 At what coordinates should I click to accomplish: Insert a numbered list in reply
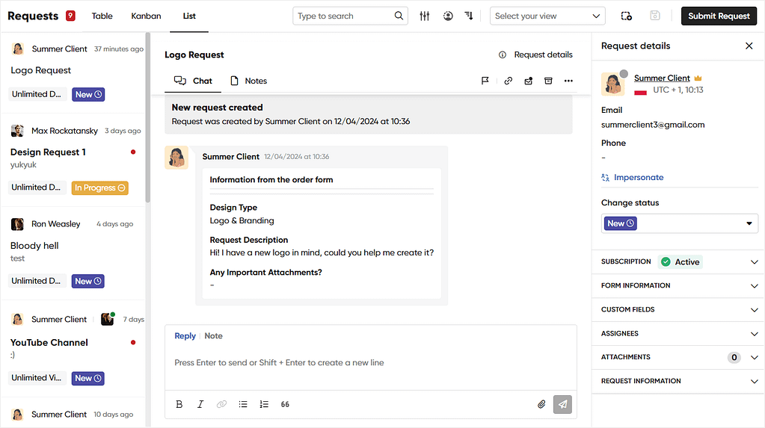click(x=264, y=404)
